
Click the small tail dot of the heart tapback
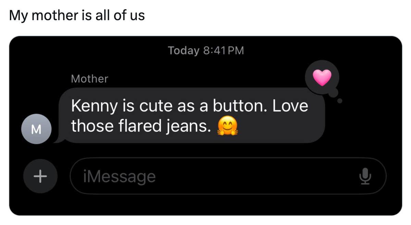[340, 101]
